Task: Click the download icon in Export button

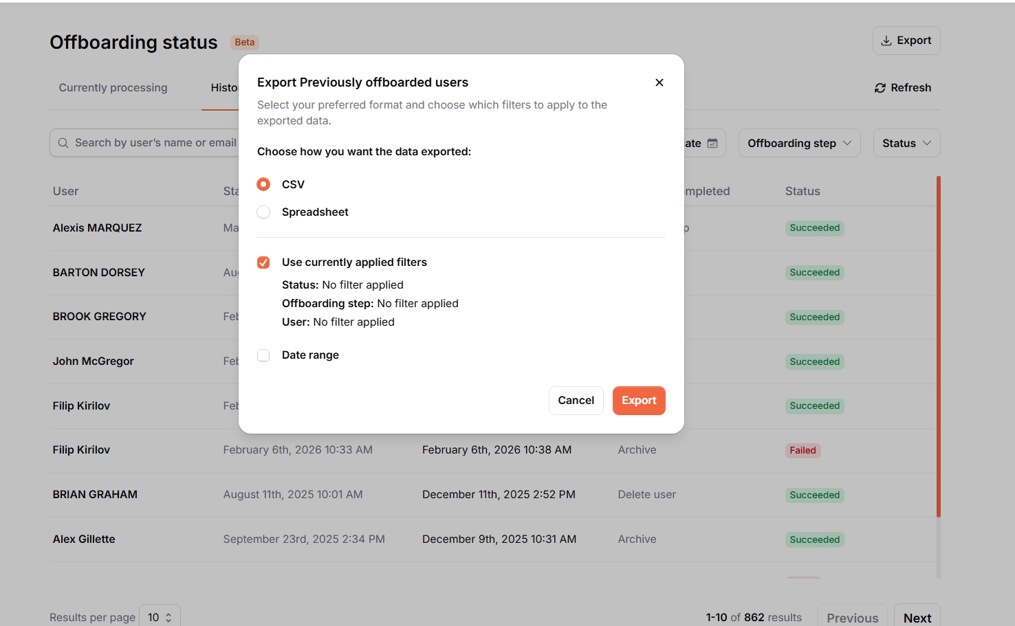Action: coord(886,41)
